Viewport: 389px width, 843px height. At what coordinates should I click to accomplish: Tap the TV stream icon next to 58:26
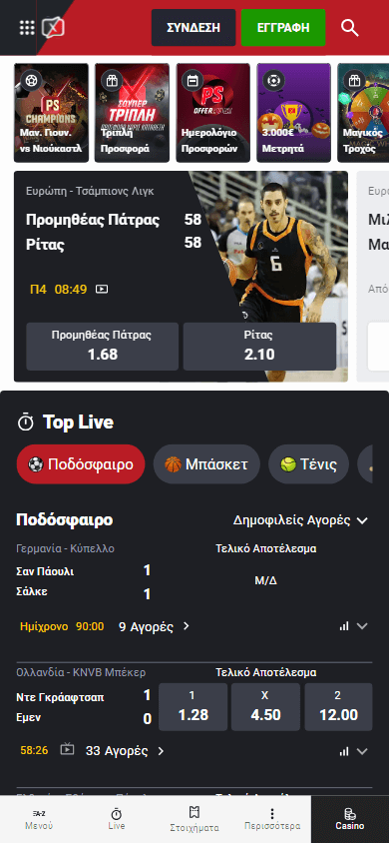point(67,749)
